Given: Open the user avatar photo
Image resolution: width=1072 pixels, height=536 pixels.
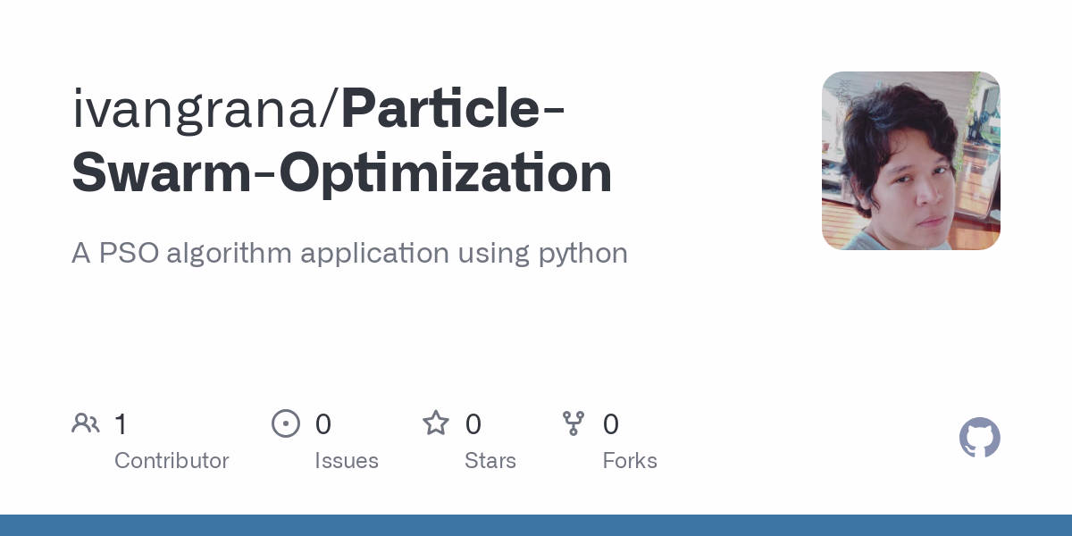Looking at the screenshot, I should [910, 161].
